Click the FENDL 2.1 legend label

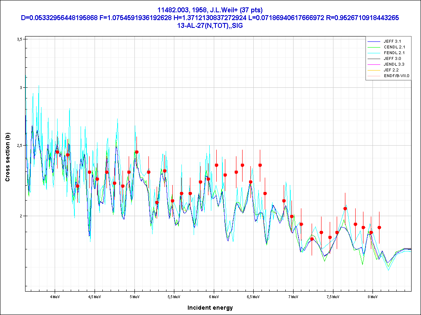click(x=394, y=53)
